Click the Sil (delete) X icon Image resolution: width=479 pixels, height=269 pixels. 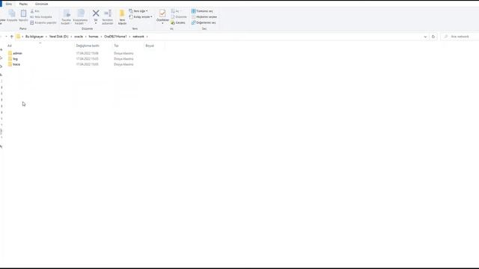coord(96,13)
